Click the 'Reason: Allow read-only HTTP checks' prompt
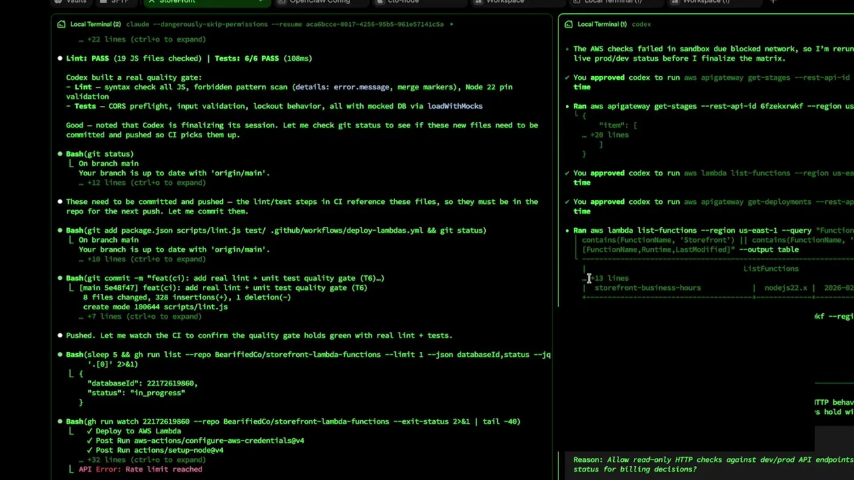The height and width of the screenshot is (480, 854). coord(713,465)
